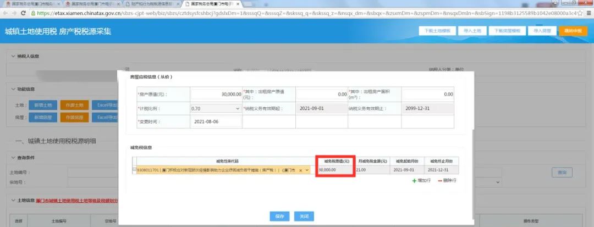Switch to the 财产和行为税 browser tab
594x227 pixels.
pyautogui.click(x=153, y=3)
